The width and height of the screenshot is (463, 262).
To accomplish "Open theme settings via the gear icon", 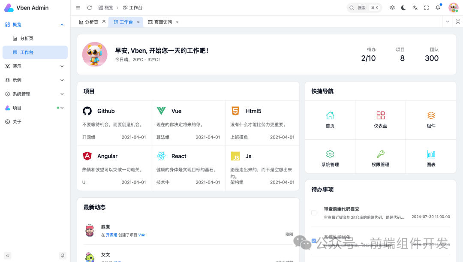I will click(x=392, y=7).
